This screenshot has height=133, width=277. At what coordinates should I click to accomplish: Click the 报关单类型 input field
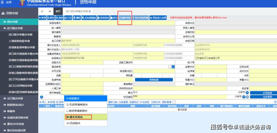pyautogui.click(x=82, y=93)
